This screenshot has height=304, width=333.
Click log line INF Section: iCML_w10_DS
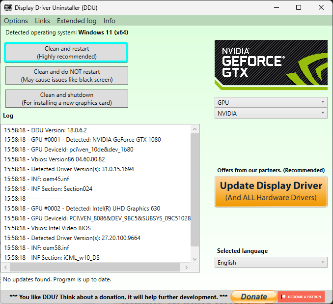(x=52, y=258)
